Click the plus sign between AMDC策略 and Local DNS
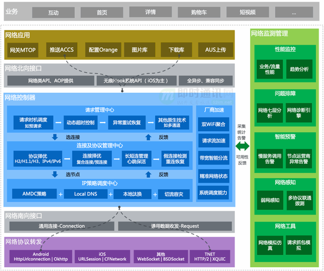This screenshot has height=271, width=324. pos(61,194)
